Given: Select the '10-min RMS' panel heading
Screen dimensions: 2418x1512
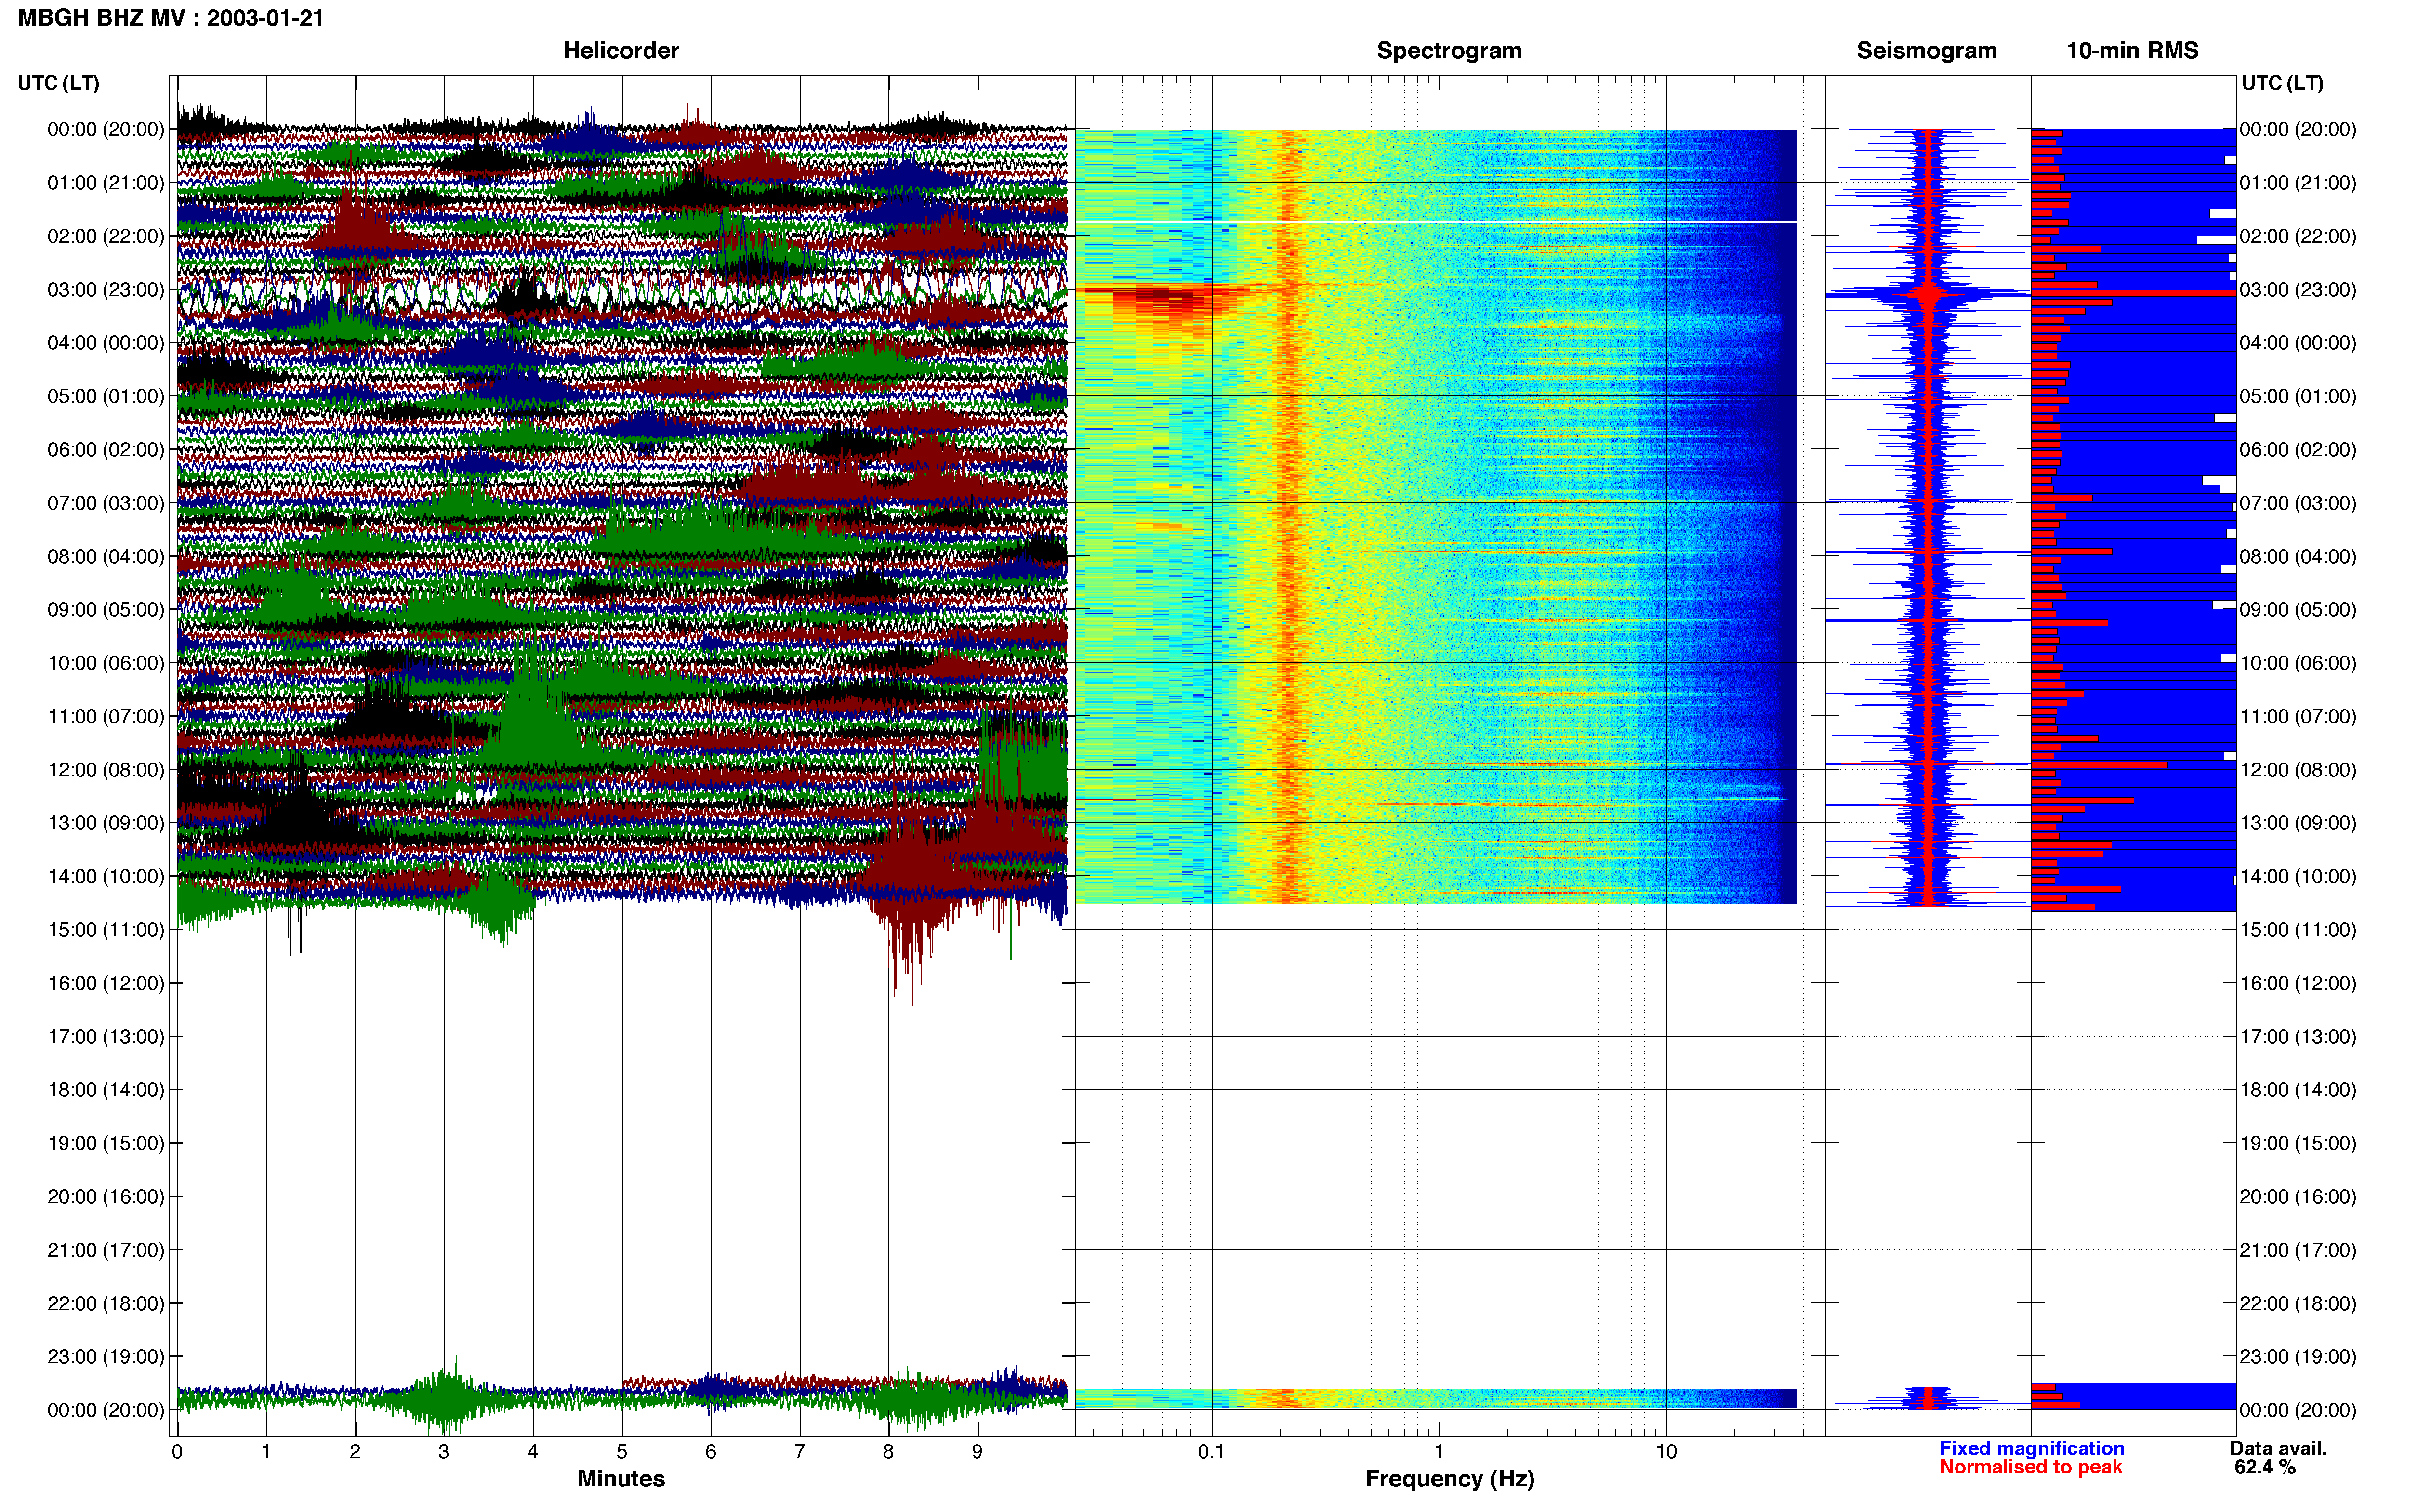Looking at the screenshot, I should (2132, 51).
